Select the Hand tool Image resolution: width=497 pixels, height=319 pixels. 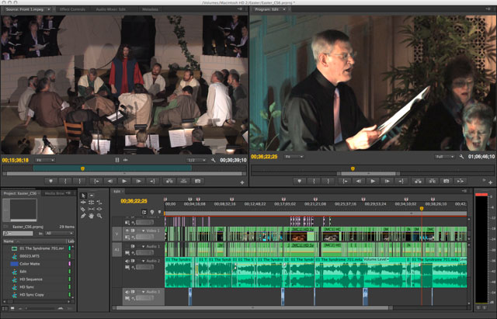(92, 216)
